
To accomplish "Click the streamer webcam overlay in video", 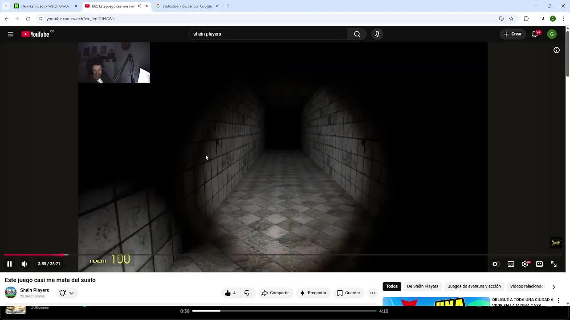I will tap(114, 63).
